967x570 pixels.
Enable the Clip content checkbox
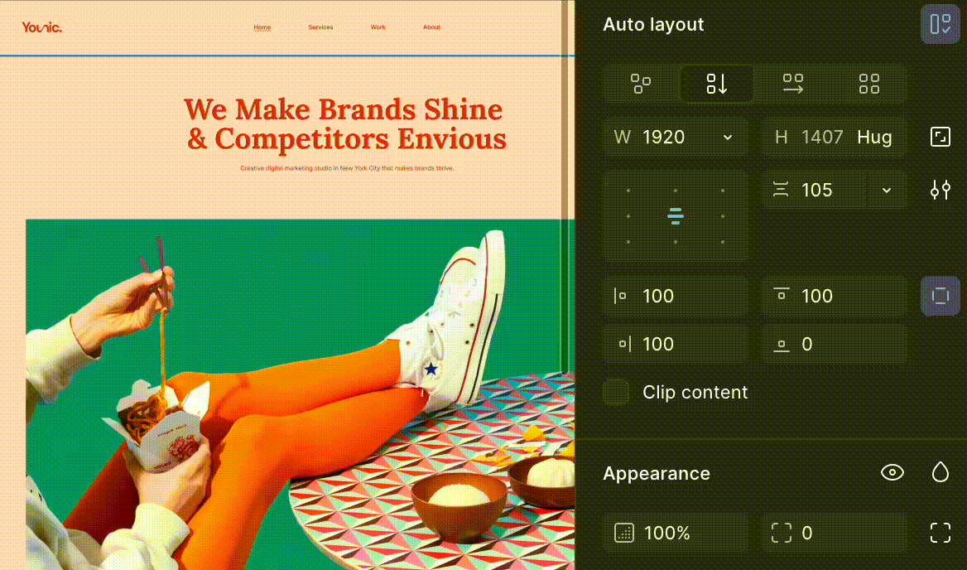click(x=615, y=393)
